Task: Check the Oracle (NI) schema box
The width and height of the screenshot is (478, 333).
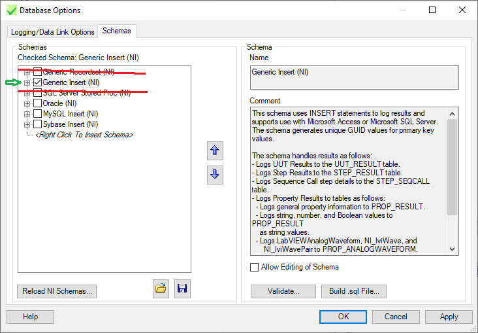Action: [37, 103]
